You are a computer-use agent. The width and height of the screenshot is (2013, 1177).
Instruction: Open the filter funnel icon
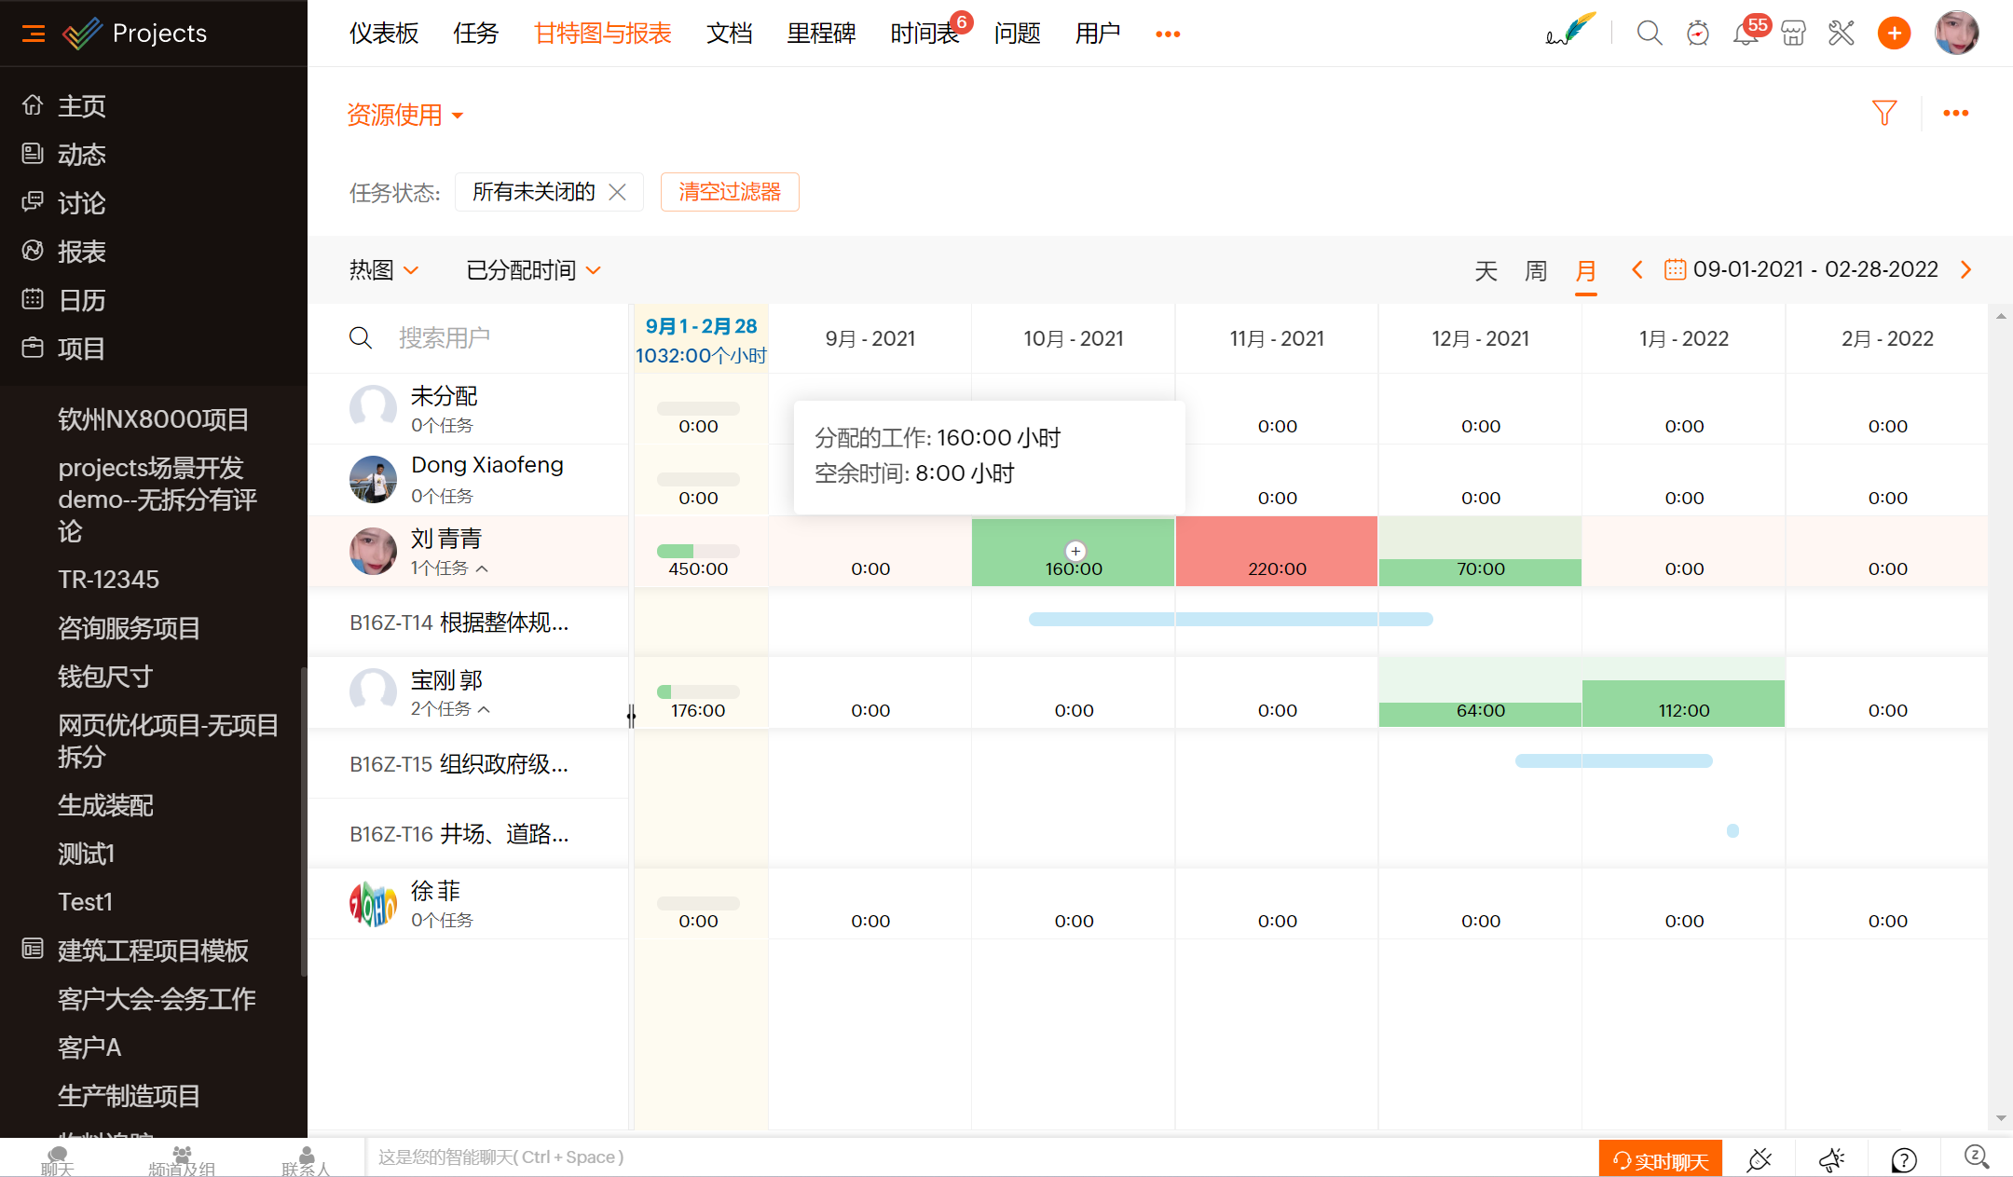coord(1884,113)
